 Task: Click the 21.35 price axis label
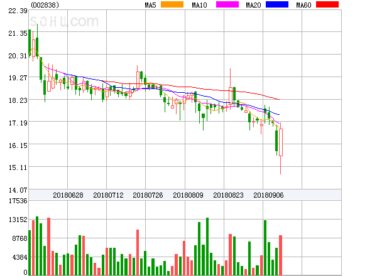pos(18,33)
